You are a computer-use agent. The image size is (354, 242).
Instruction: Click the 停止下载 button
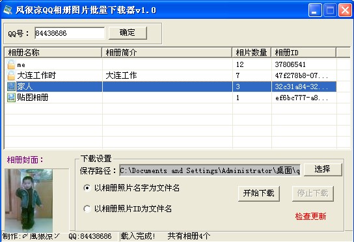click(x=313, y=193)
